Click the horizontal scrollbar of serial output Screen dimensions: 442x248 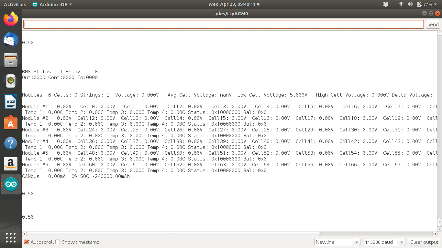(x=173, y=234)
